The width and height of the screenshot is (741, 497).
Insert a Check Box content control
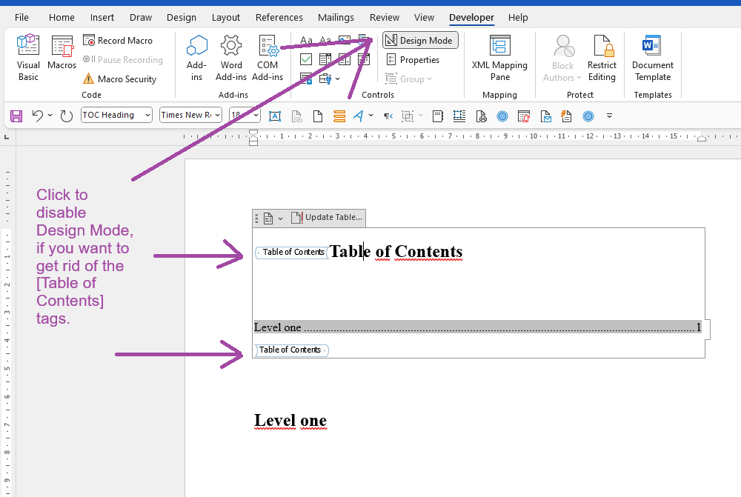click(x=306, y=59)
